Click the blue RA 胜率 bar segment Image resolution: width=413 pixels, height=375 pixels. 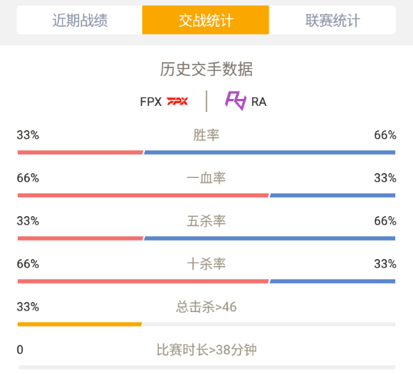click(269, 153)
